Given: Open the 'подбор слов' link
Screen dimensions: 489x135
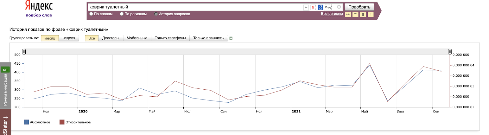Looking at the screenshot, I should [x=39, y=15].
